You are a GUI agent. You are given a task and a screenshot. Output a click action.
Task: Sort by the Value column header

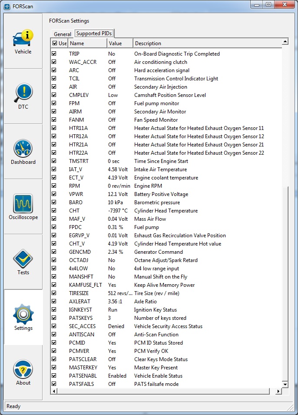coord(120,43)
